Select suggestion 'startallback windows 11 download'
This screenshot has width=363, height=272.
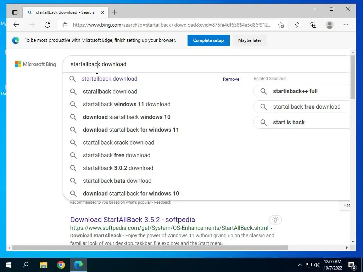127,104
